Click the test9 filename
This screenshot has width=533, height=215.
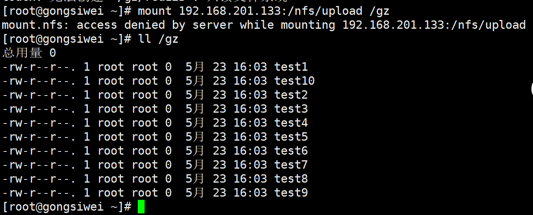(291, 193)
